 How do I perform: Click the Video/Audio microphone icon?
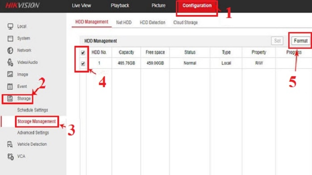pos(10,62)
